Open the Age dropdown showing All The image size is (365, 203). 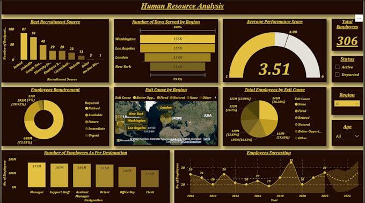click(347, 136)
